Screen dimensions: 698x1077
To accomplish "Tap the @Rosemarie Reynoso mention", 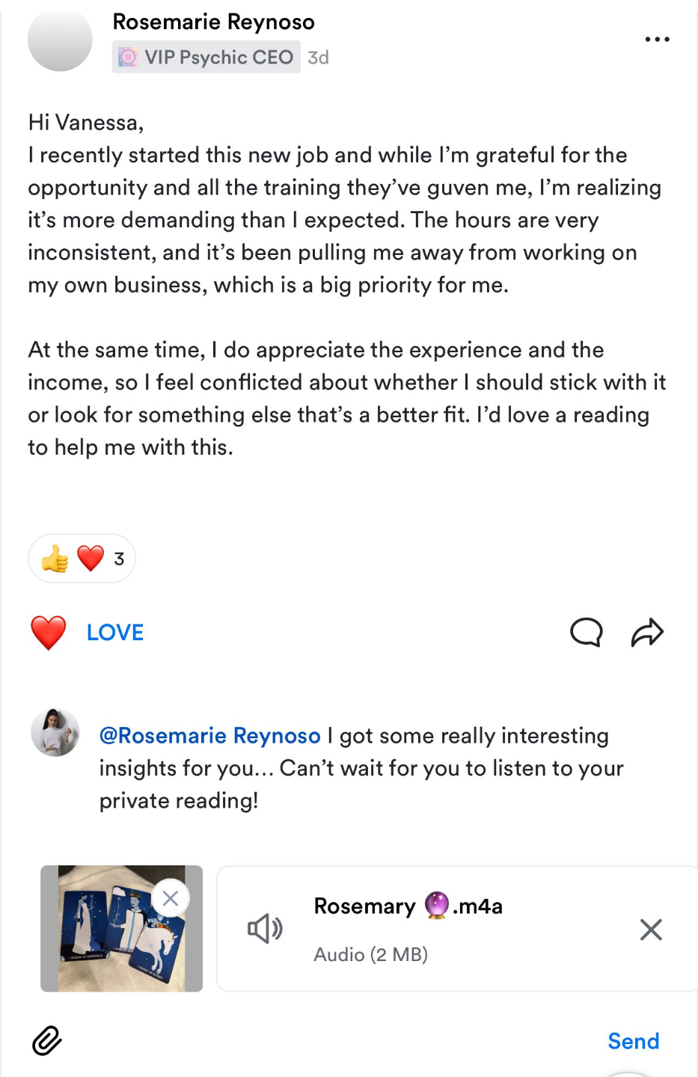I will pos(209,735).
